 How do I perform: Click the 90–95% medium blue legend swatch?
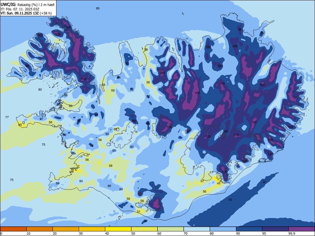249,229
